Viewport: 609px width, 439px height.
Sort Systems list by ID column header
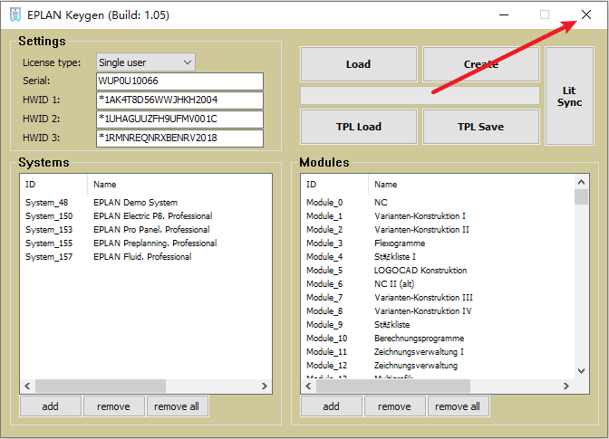(x=53, y=185)
